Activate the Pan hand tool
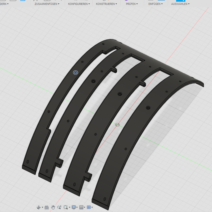 click(x=53, y=207)
